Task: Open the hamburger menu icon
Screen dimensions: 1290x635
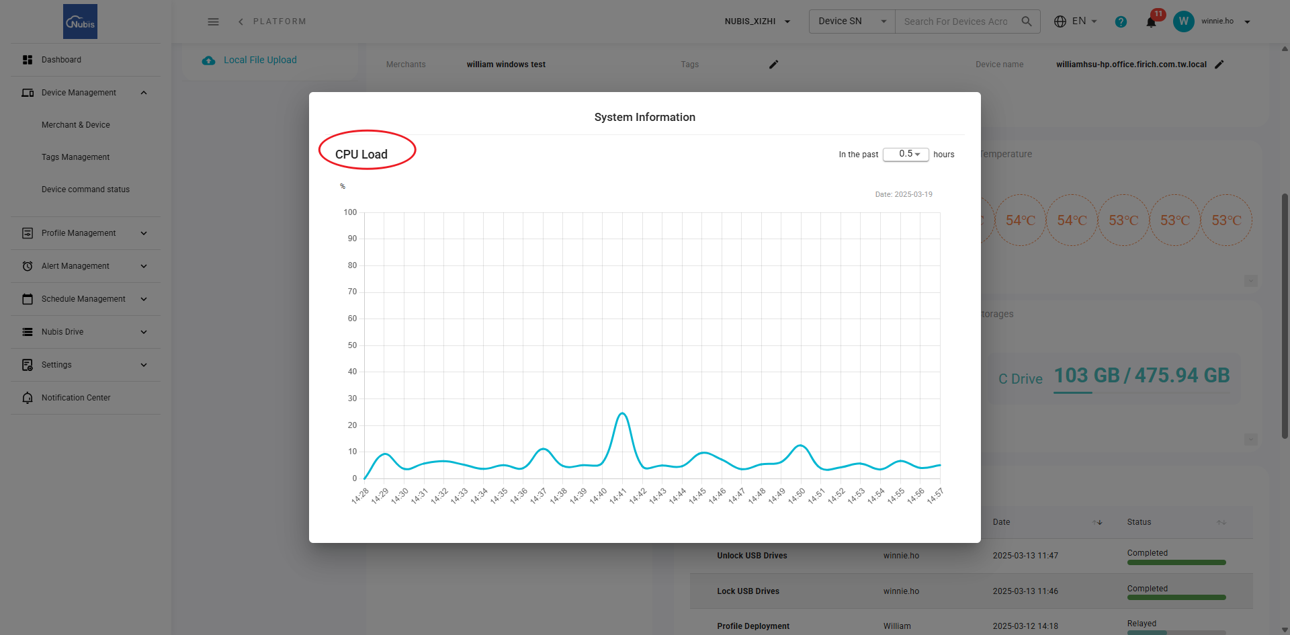Action: pos(213,22)
